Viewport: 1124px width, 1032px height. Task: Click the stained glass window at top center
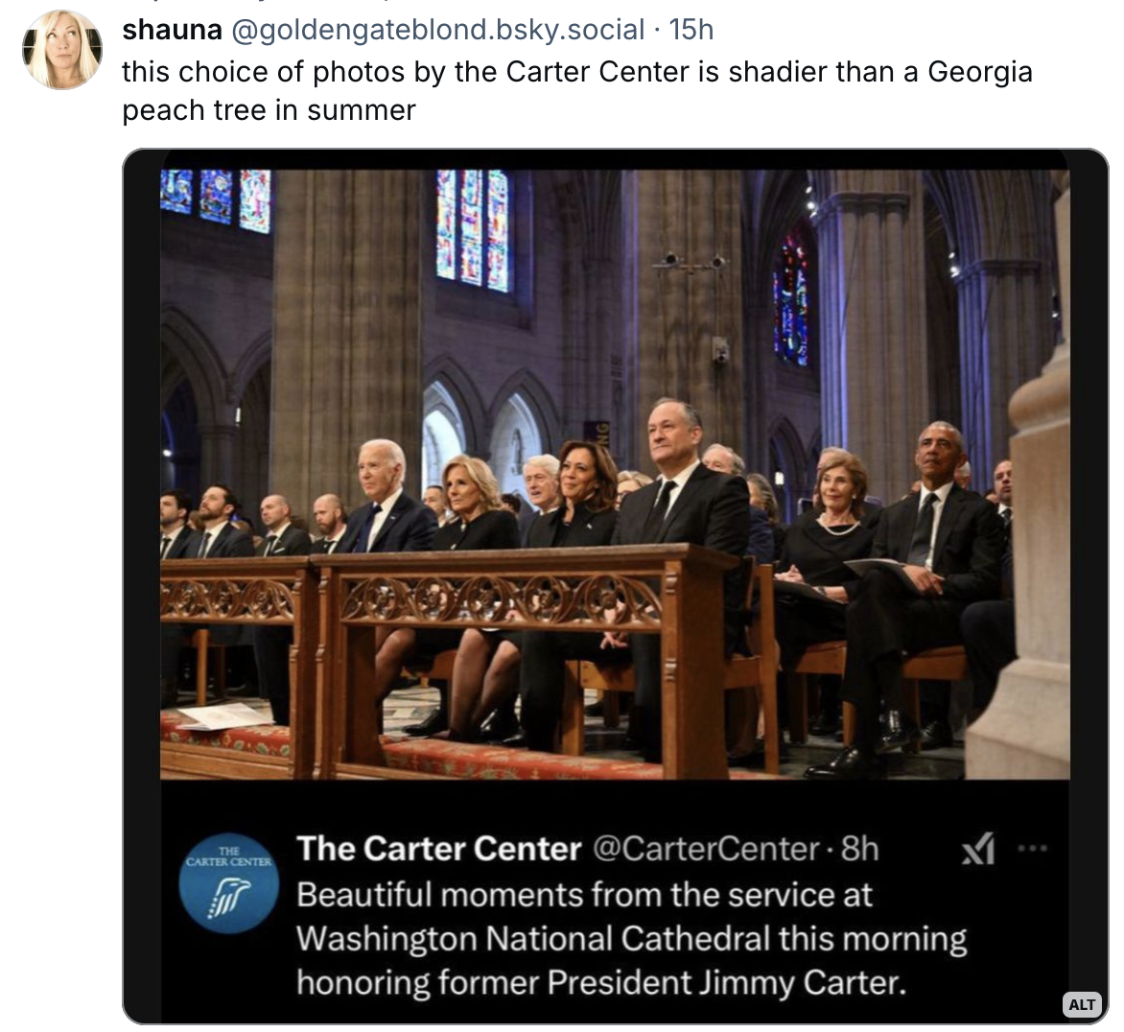472,228
